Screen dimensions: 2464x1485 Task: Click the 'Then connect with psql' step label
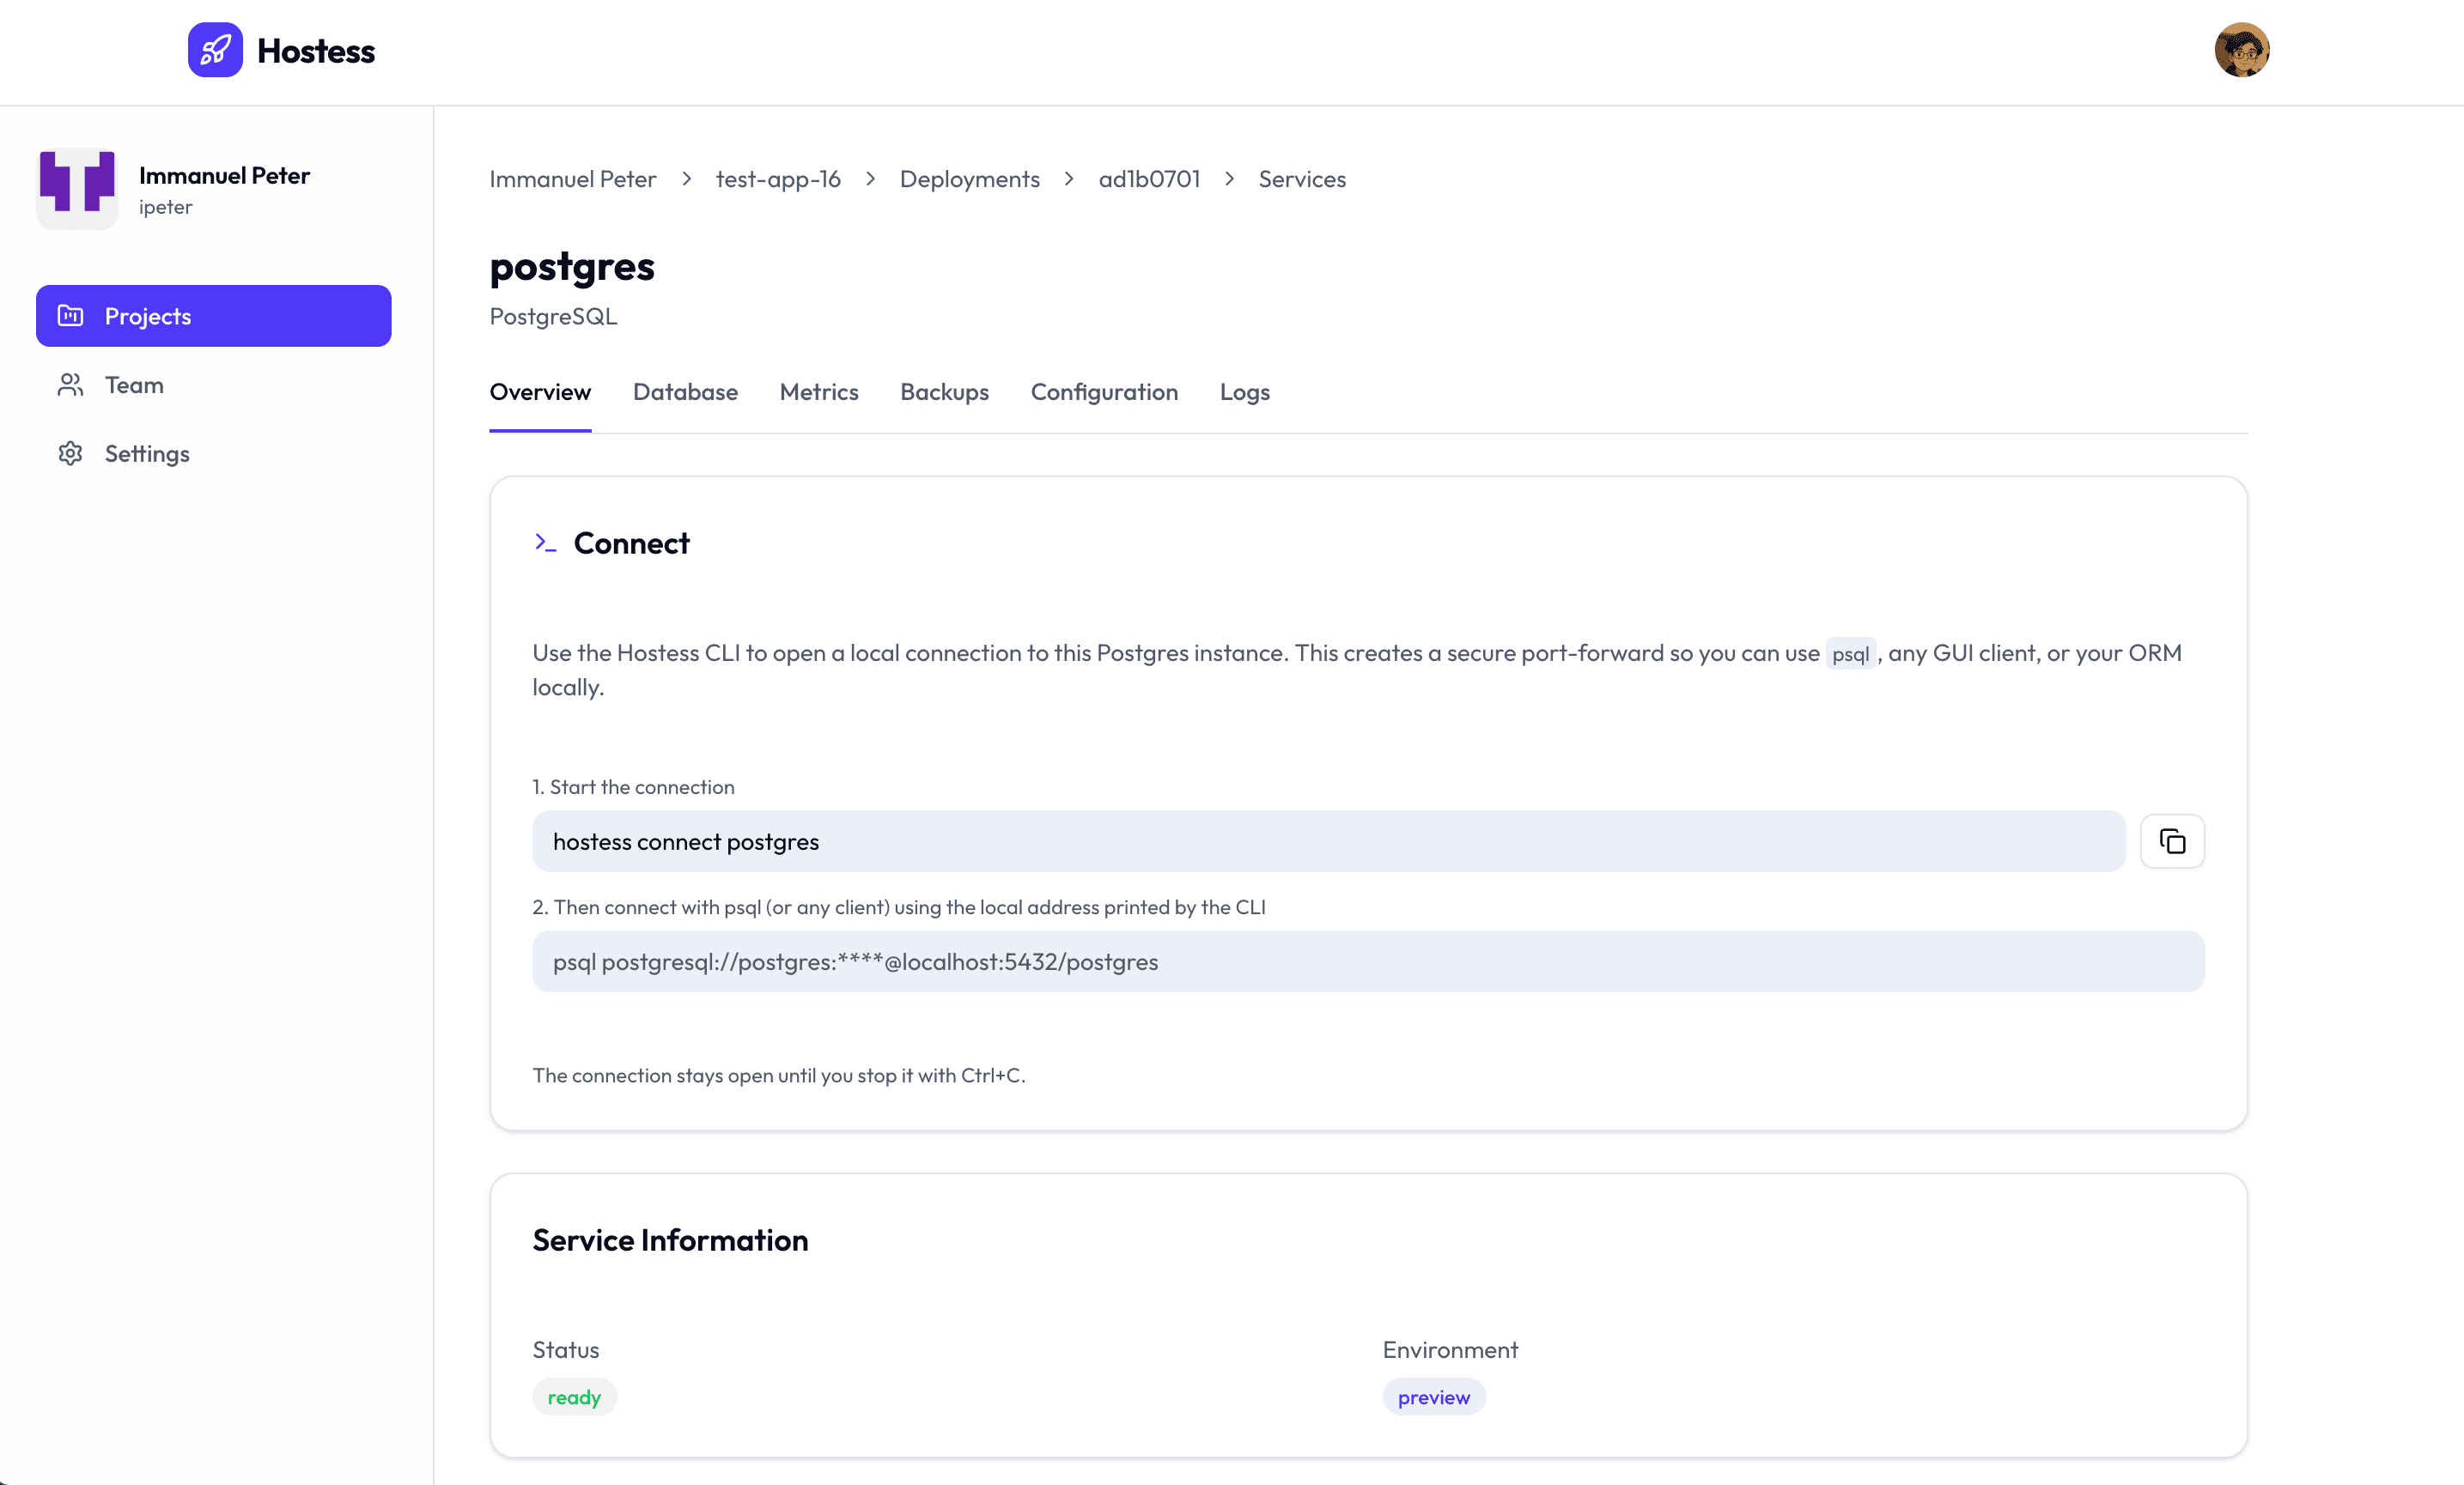click(x=899, y=907)
